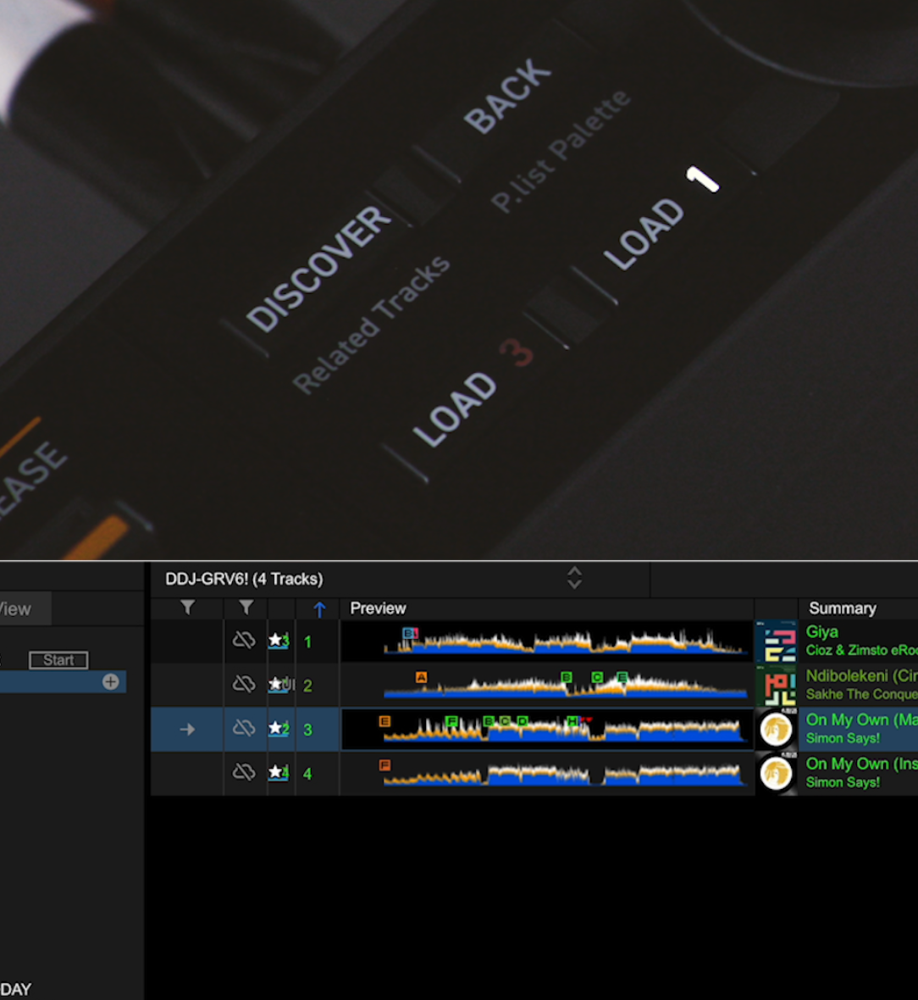
Task: Click the Ndibolekeni album artwork
Action: point(776,686)
